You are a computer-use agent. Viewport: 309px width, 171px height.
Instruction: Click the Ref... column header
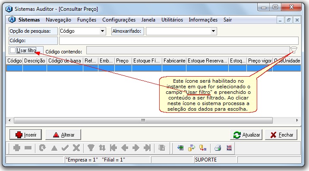click(x=91, y=61)
